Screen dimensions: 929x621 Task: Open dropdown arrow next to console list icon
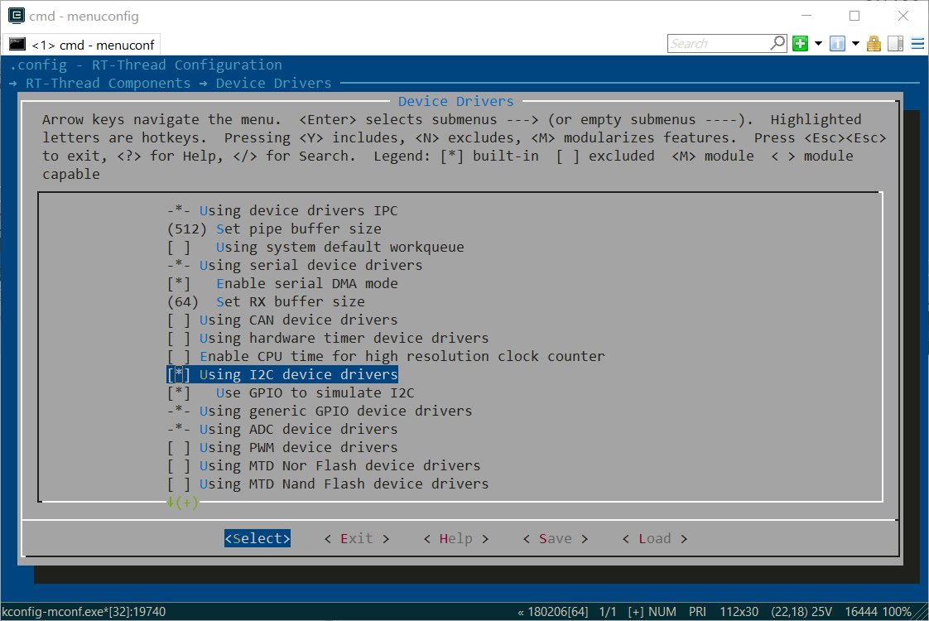coord(855,43)
